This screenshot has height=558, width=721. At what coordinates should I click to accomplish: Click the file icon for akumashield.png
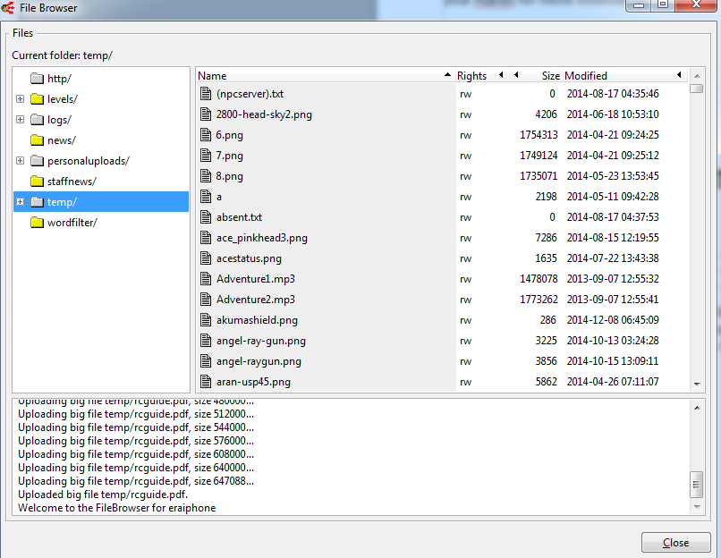click(x=205, y=320)
